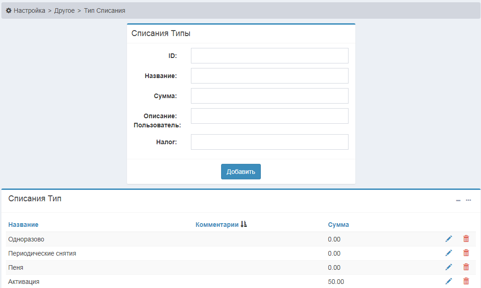Image resolution: width=481 pixels, height=288 pixels.
Task: Click the Описание Пользователь field
Action: pos(270,116)
